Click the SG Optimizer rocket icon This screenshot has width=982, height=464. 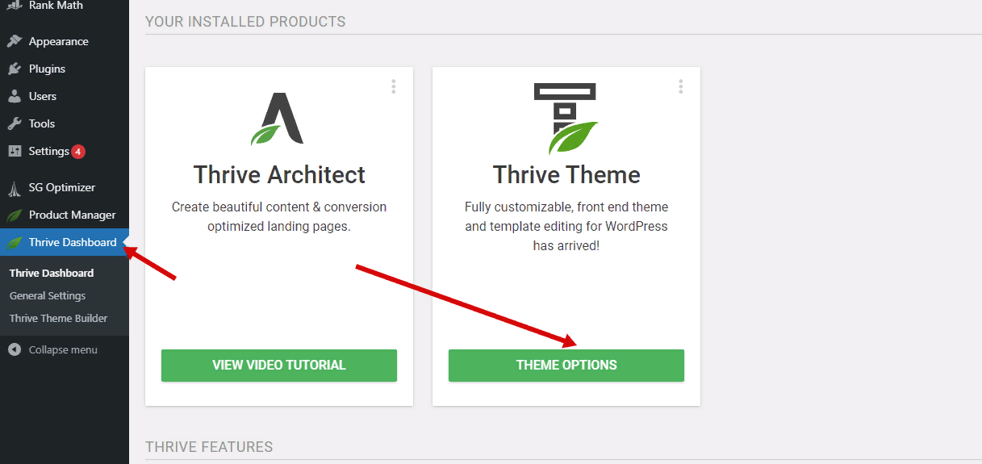point(15,188)
